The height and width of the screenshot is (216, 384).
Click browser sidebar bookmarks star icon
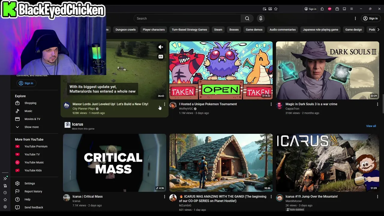coord(5,199)
